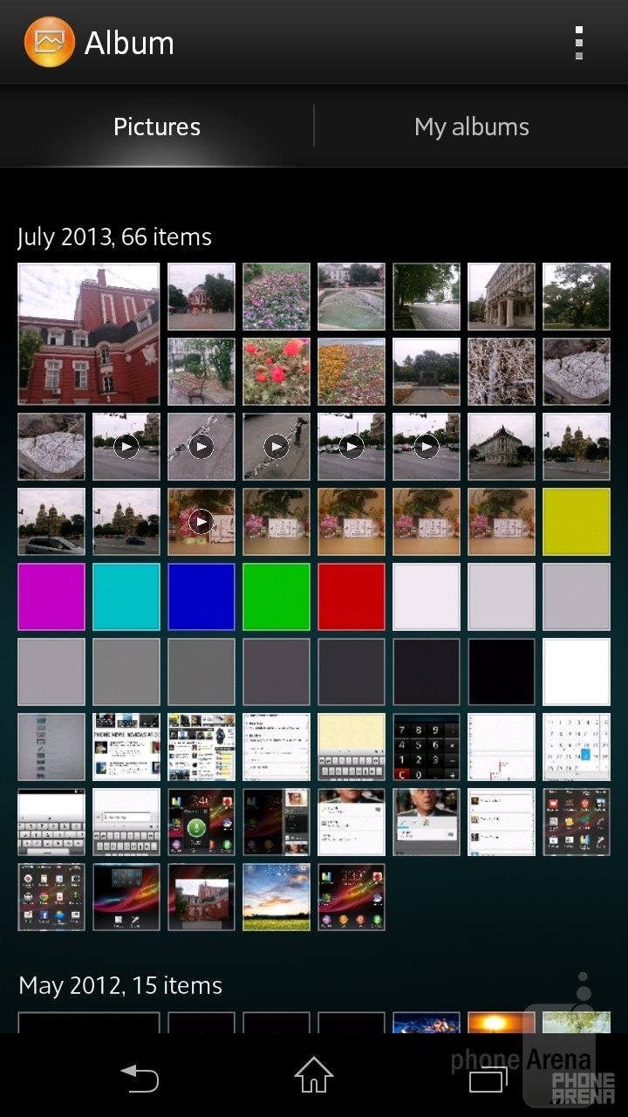Viewport: 628px width, 1117px height.
Task: Open the pure white image thumbnail
Action: (577, 672)
